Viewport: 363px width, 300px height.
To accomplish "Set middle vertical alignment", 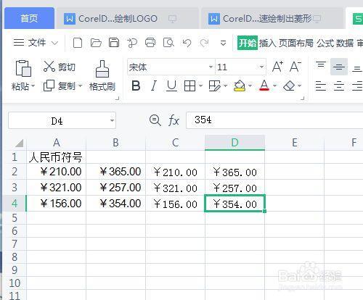I will tap(339, 67).
